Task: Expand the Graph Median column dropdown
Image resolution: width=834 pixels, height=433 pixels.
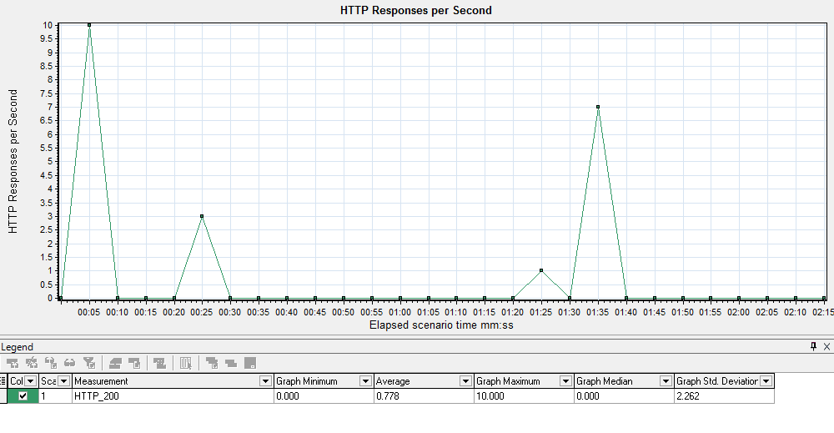Action: [666, 381]
